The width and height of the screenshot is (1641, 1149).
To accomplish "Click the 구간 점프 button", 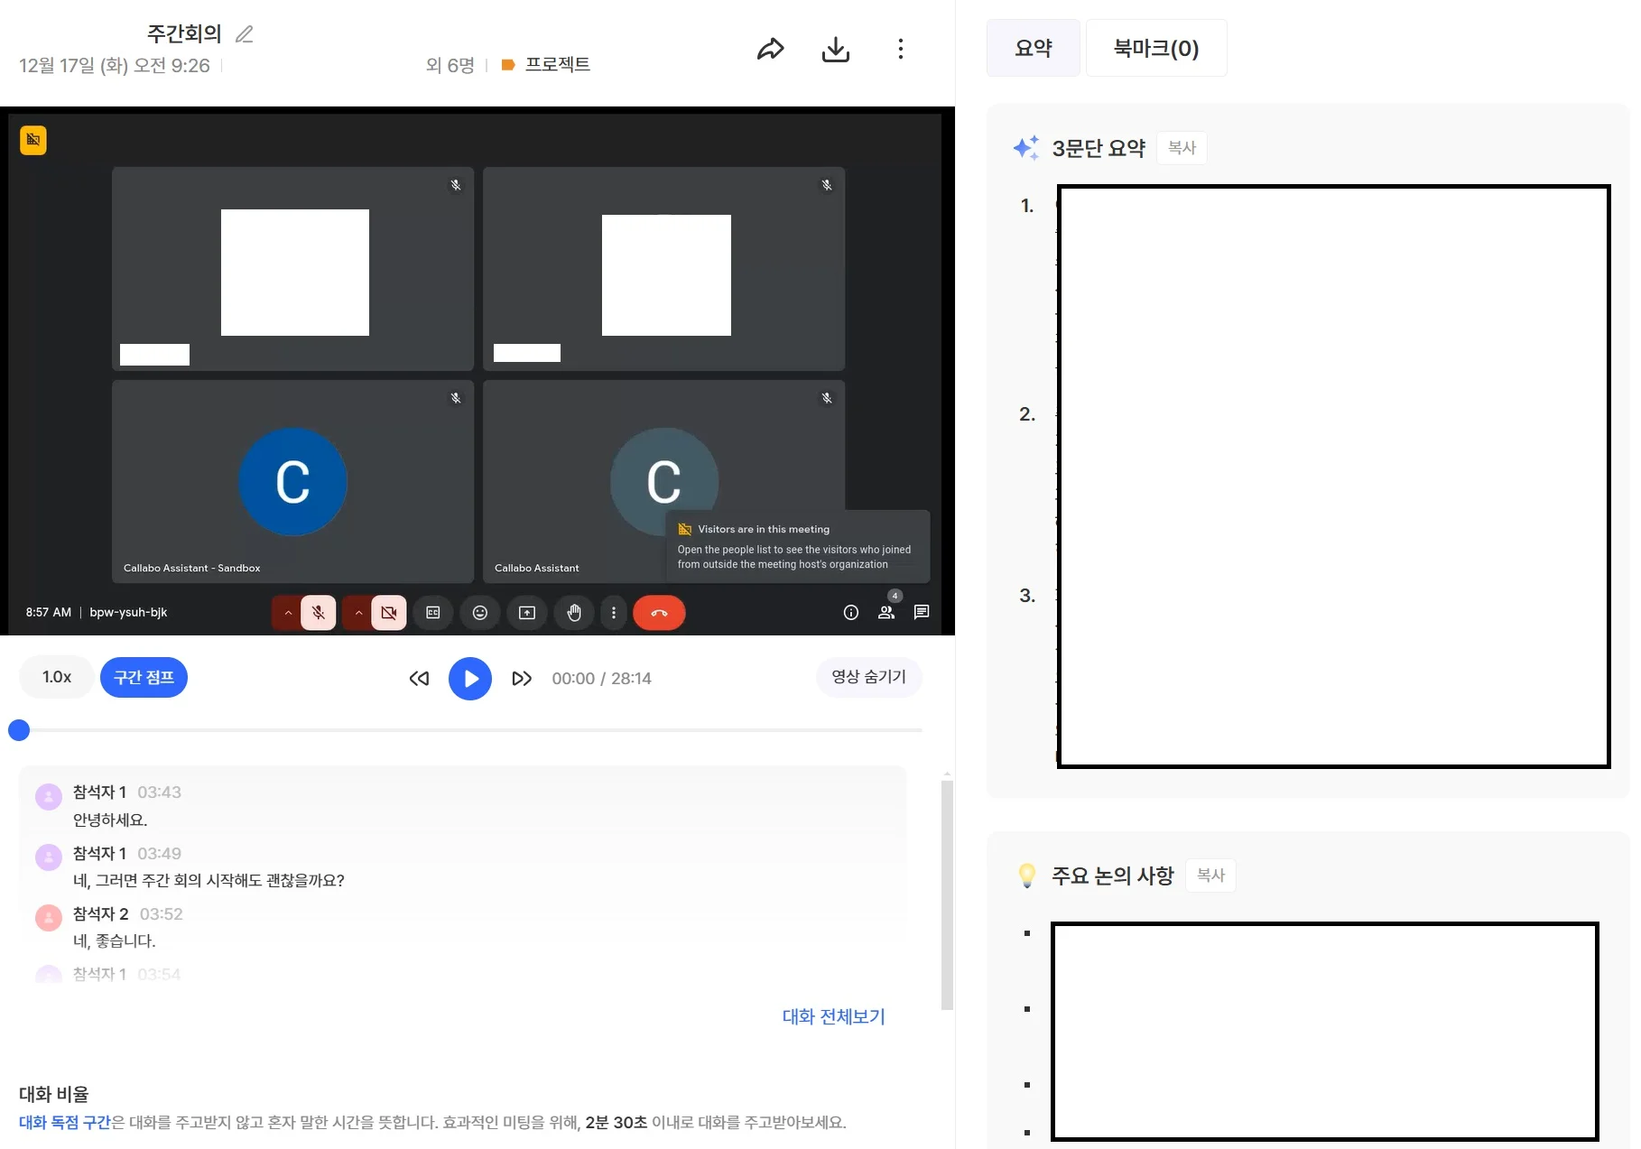I will [144, 677].
